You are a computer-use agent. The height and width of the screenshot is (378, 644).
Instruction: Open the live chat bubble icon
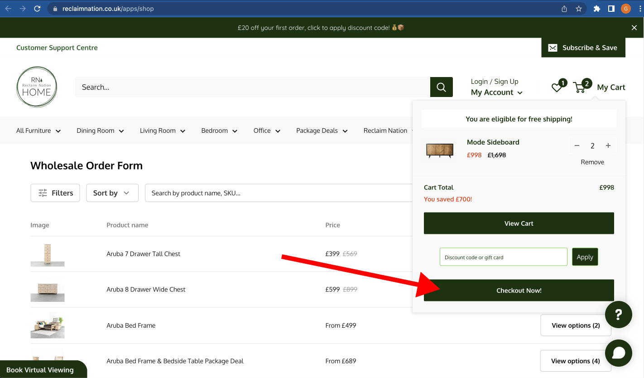619,353
